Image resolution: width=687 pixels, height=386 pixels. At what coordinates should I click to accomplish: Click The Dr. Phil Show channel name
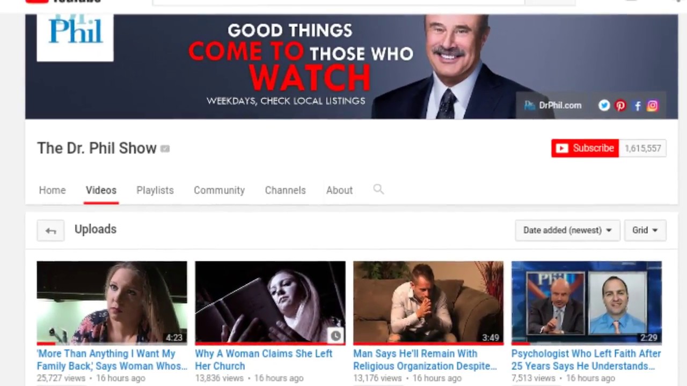(97, 149)
